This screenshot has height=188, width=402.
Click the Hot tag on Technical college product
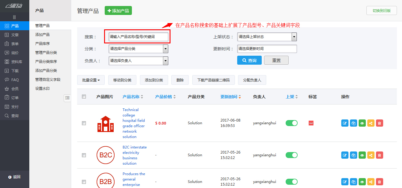[311, 123]
